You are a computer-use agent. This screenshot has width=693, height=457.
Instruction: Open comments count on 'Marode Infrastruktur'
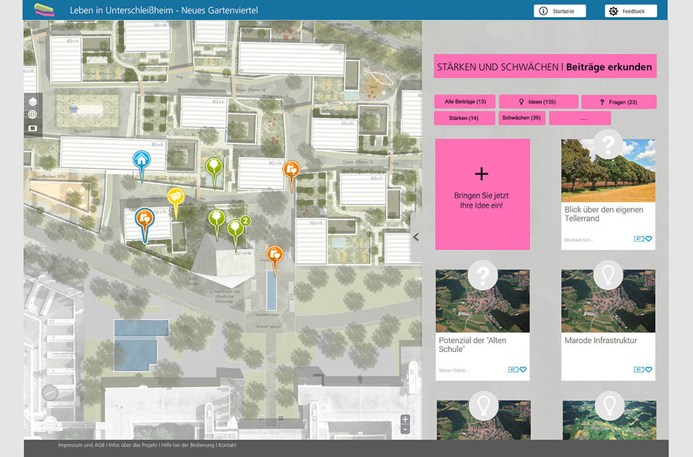(639, 370)
